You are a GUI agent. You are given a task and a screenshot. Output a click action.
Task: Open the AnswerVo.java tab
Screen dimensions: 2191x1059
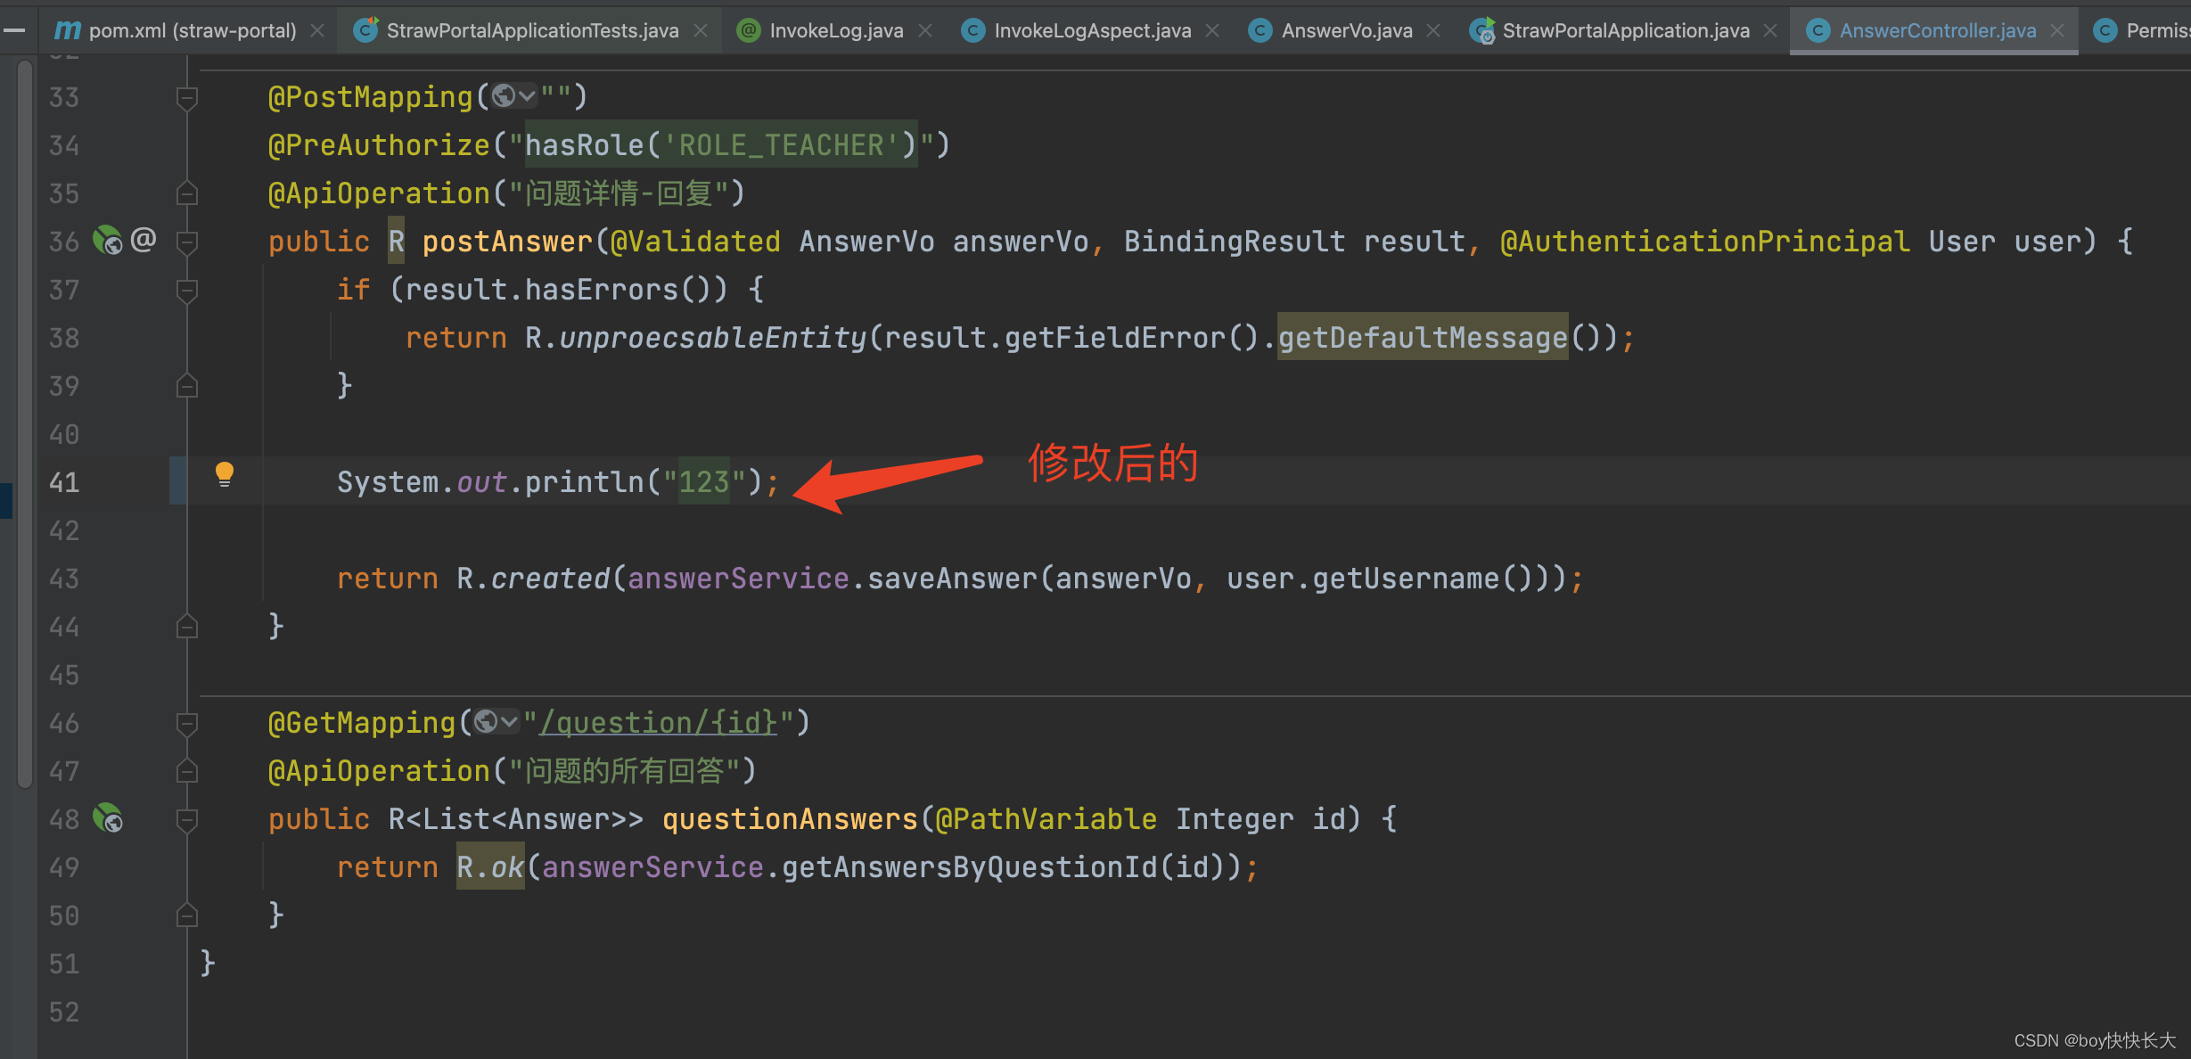[1346, 30]
